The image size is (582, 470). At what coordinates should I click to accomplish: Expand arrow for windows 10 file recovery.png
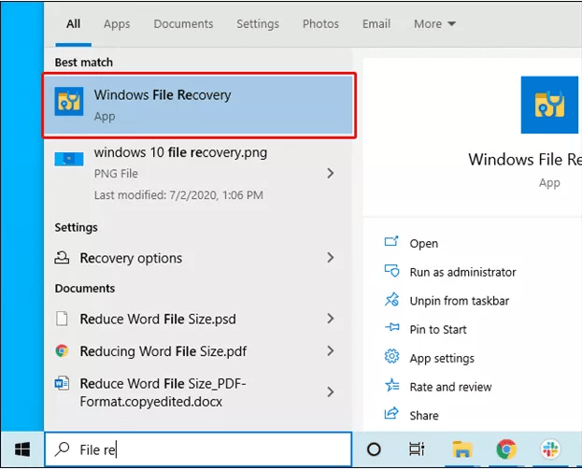pyautogui.click(x=331, y=174)
